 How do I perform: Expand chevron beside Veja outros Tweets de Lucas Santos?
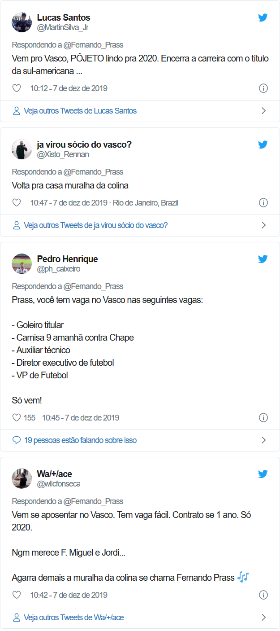263,111
